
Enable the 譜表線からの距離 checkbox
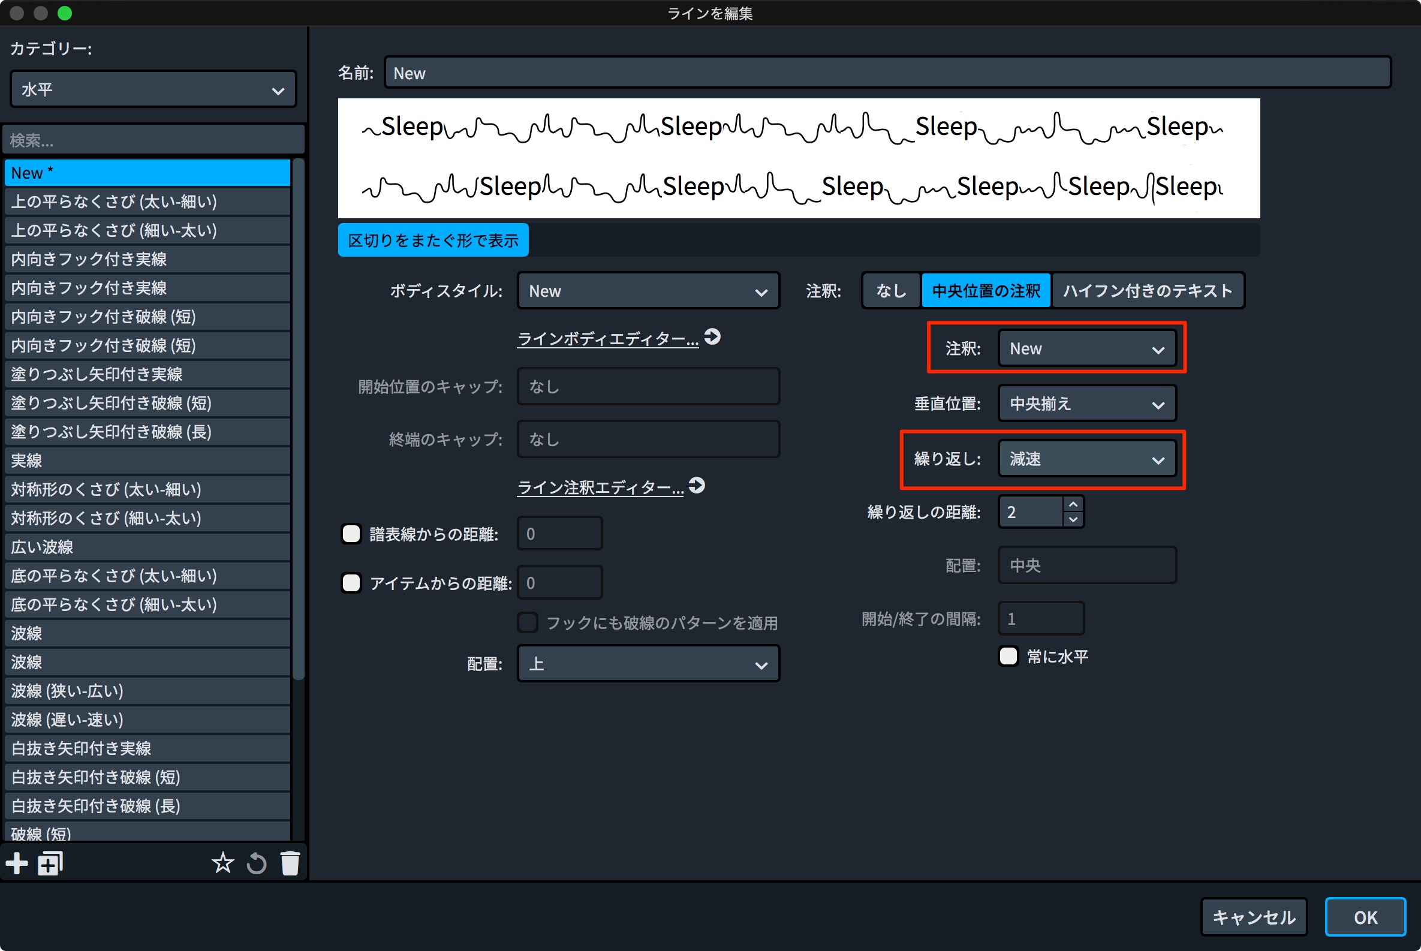(x=351, y=534)
